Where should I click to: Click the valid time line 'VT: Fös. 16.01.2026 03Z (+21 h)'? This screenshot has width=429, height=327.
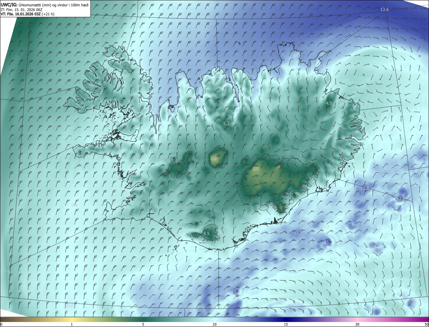pos(27,14)
